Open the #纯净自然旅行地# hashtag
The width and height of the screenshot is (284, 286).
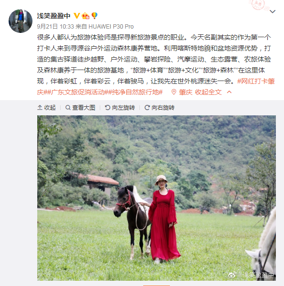(x=136, y=92)
